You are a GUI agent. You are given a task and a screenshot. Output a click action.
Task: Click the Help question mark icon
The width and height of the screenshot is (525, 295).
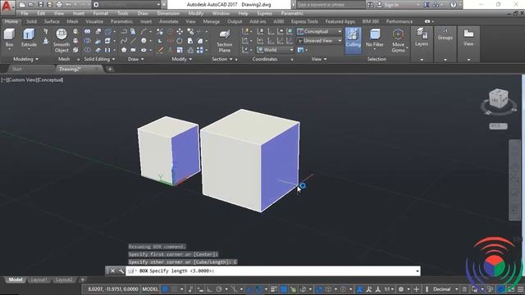click(x=453, y=5)
